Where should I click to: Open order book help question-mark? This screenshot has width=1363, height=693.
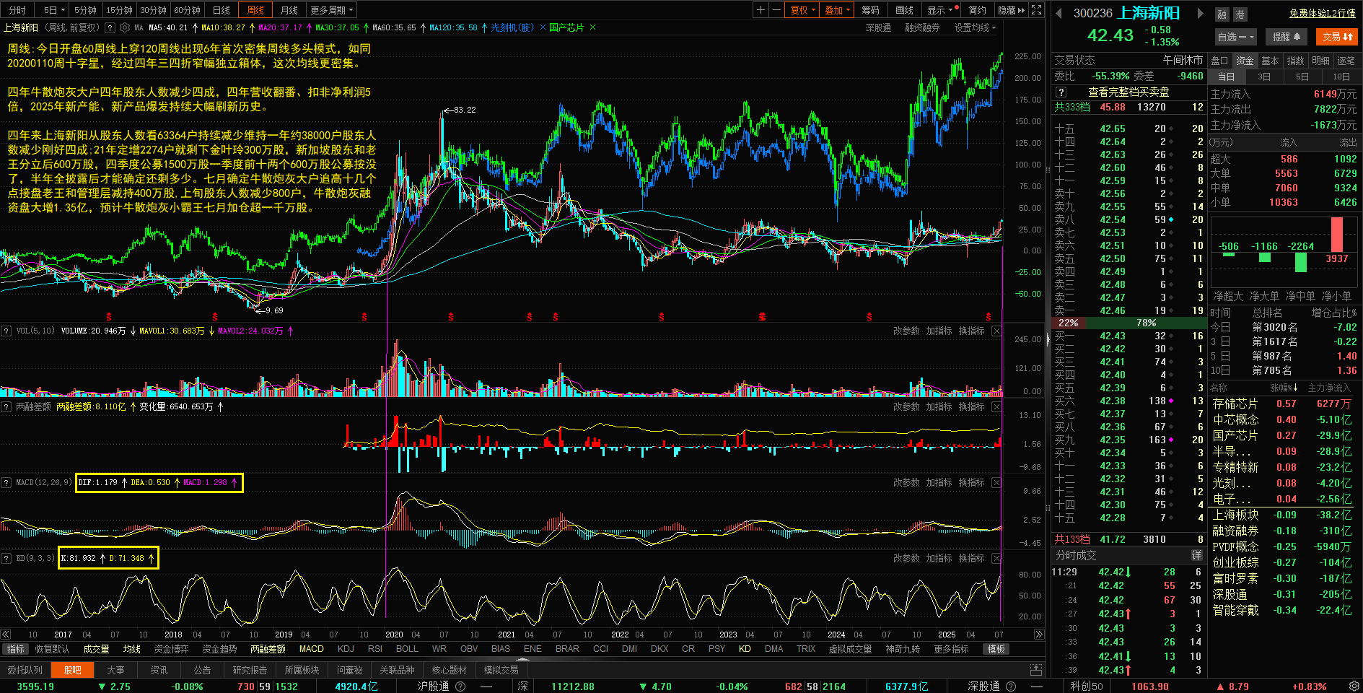tap(1061, 92)
